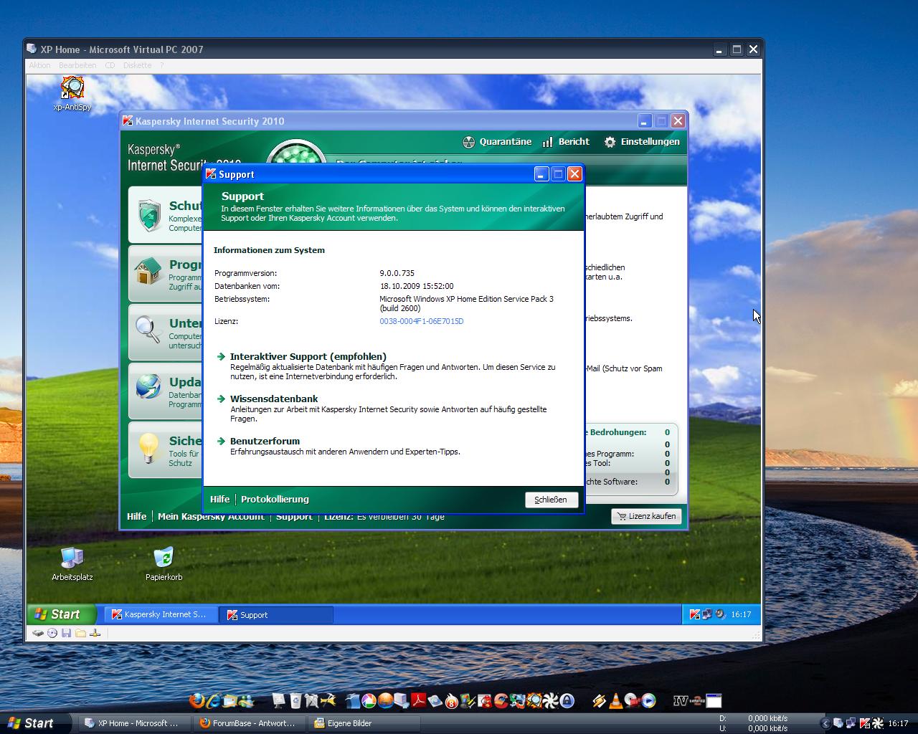Open the Diskette menu in Virtual PC
The image size is (918, 734).
(x=137, y=65)
